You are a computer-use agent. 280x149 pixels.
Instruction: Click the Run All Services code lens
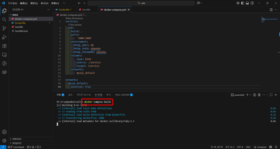74,18
